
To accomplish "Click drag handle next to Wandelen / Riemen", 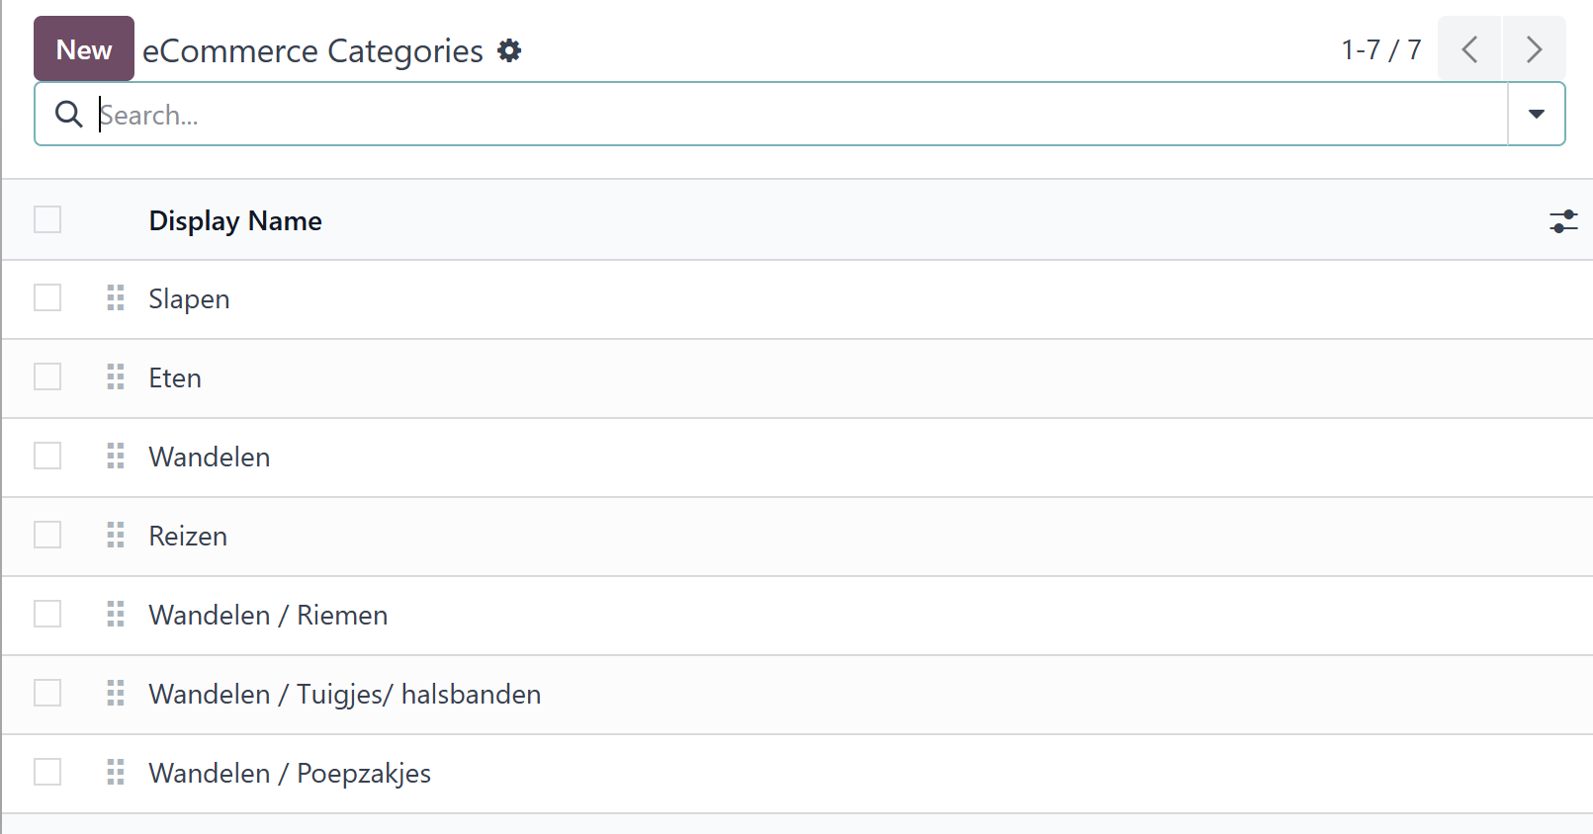I will 116,614.
